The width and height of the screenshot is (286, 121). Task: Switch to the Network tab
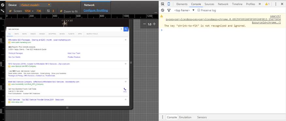pyautogui.click(x=223, y=4)
